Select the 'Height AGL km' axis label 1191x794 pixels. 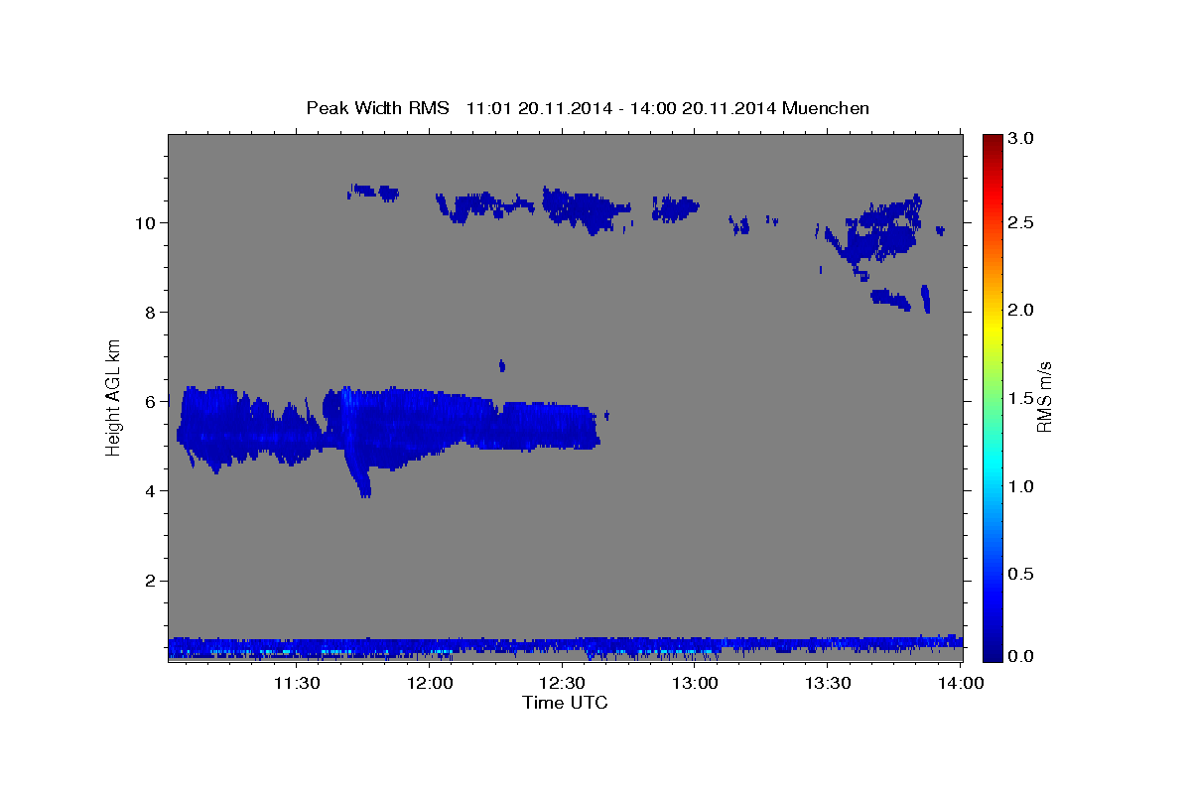(114, 396)
